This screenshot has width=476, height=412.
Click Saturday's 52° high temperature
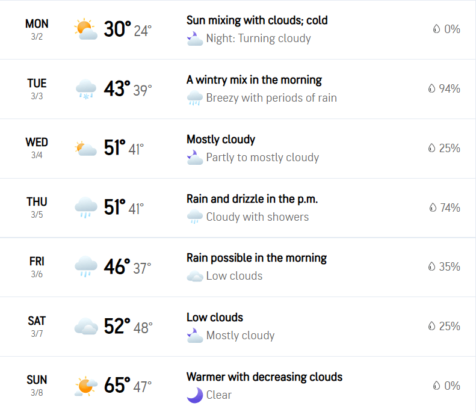tap(117, 326)
